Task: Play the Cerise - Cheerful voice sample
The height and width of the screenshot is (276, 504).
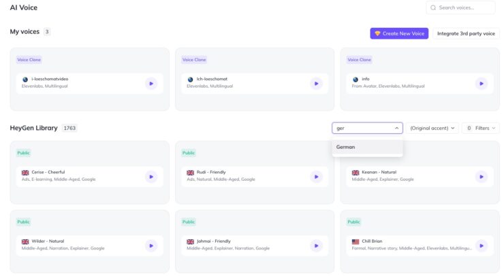Action: point(151,176)
